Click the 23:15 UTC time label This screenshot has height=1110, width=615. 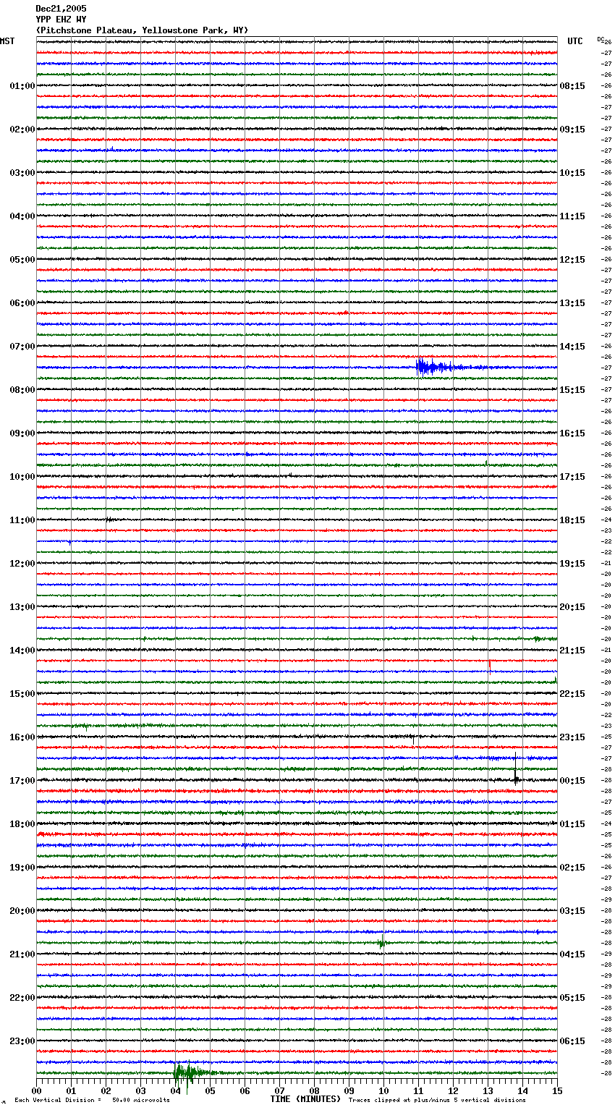tap(572, 737)
